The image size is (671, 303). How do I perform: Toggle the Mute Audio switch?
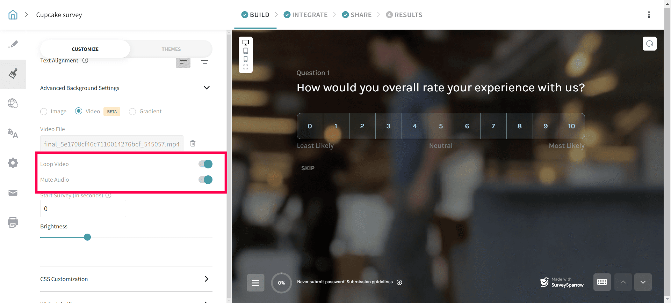coord(205,180)
